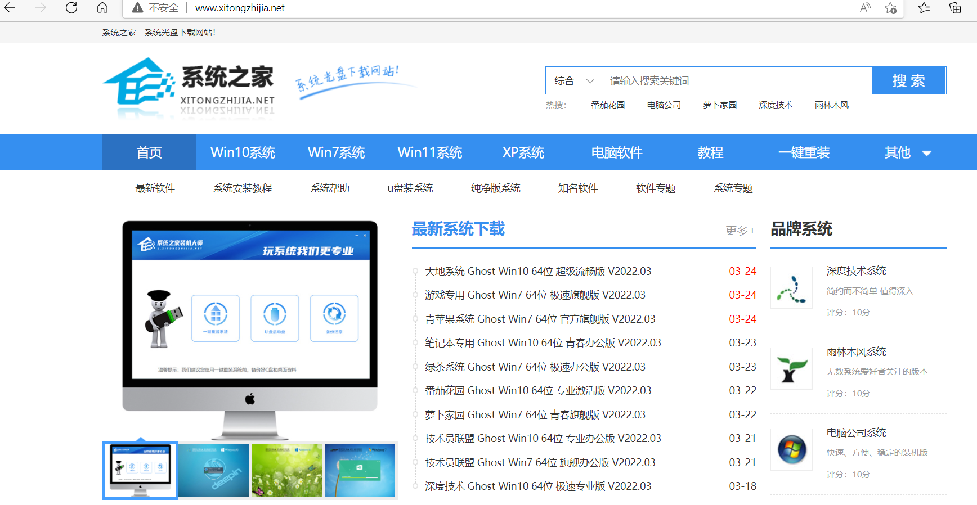Click the 电脑公司系统 Windows logo icon
The image size is (977, 505).
791,450
